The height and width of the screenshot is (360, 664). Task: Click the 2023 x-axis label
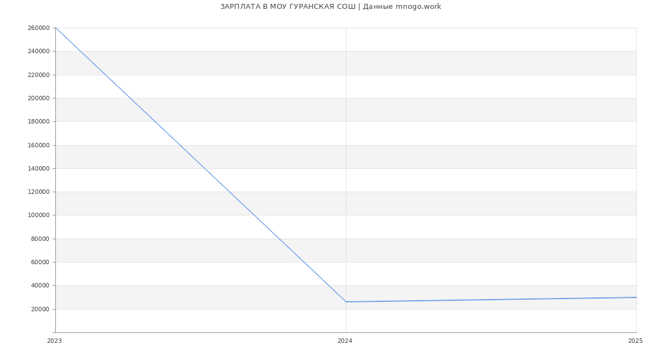[x=54, y=341]
